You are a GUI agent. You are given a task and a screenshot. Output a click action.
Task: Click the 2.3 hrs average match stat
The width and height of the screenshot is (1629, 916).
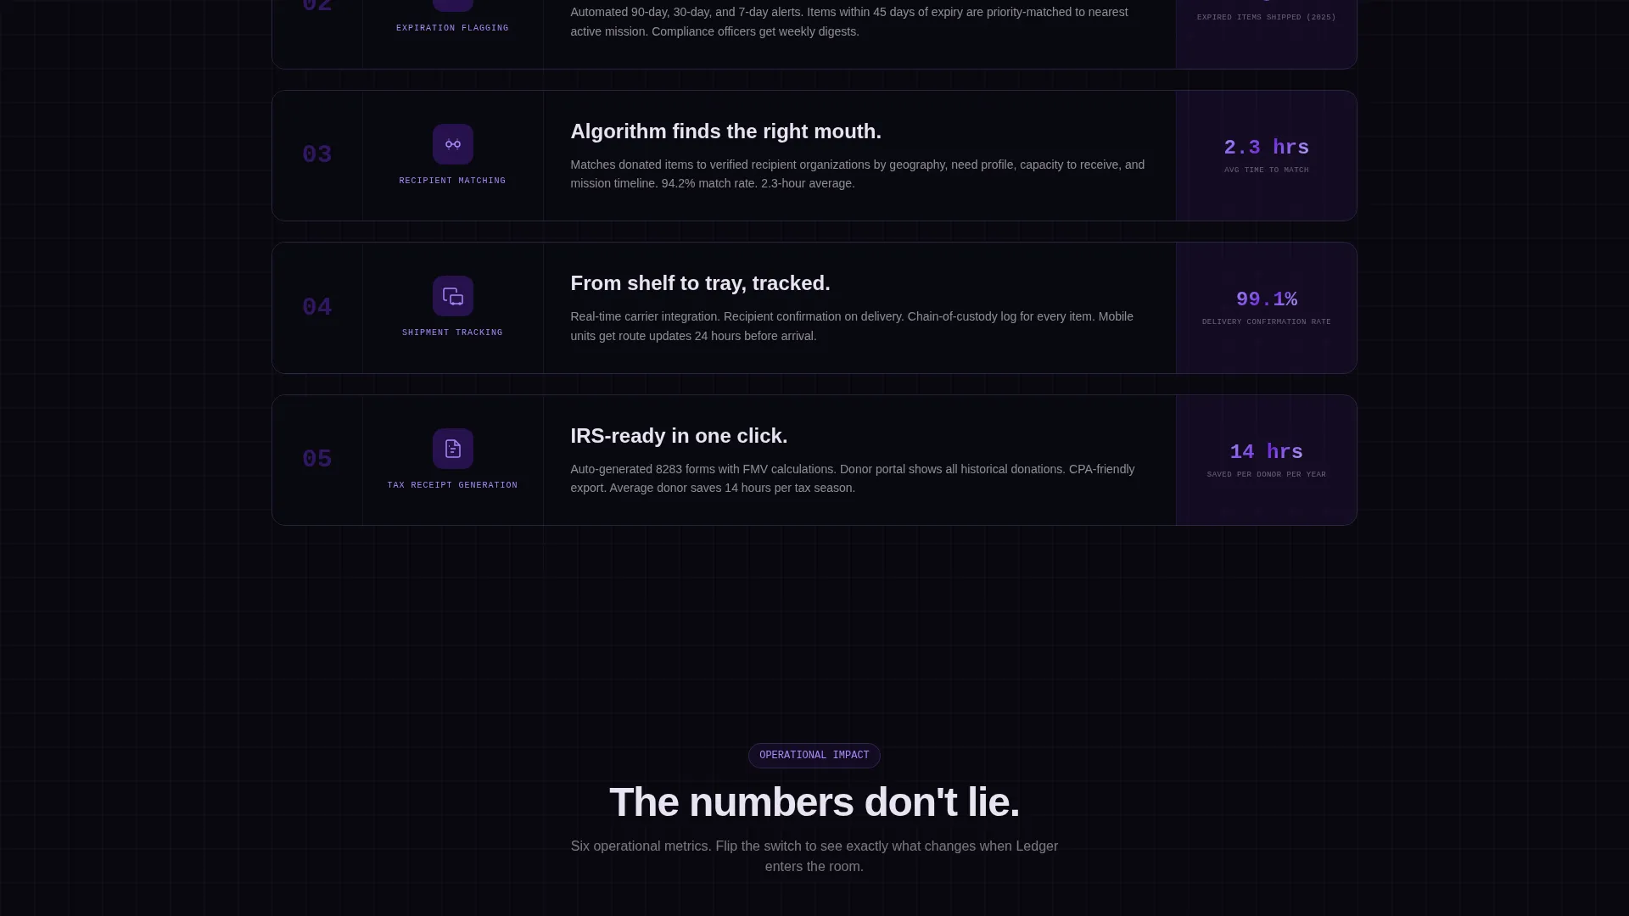(1266, 148)
